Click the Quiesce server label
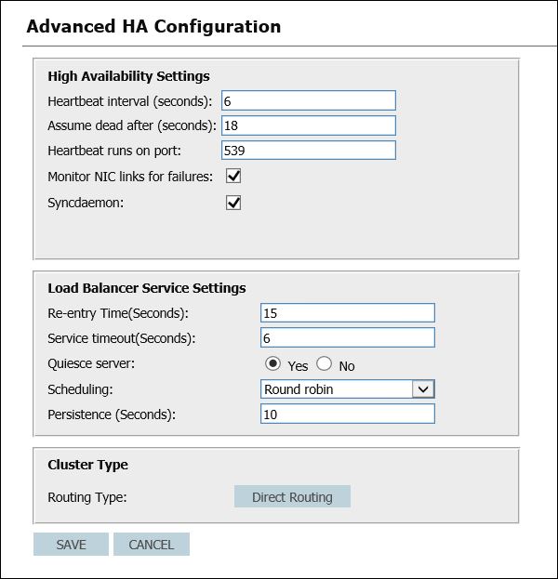The width and height of the screenshot is (558, 579). (x=91, y=363)
